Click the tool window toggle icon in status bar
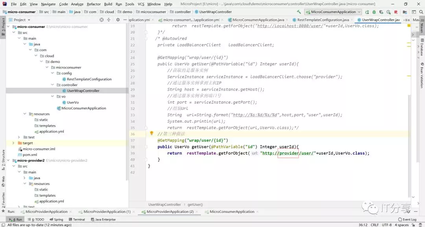 click(x=3, y=225)
